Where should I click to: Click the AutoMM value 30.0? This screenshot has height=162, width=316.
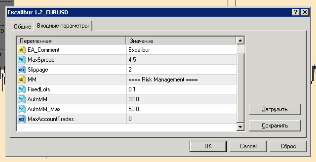[182, 99]
